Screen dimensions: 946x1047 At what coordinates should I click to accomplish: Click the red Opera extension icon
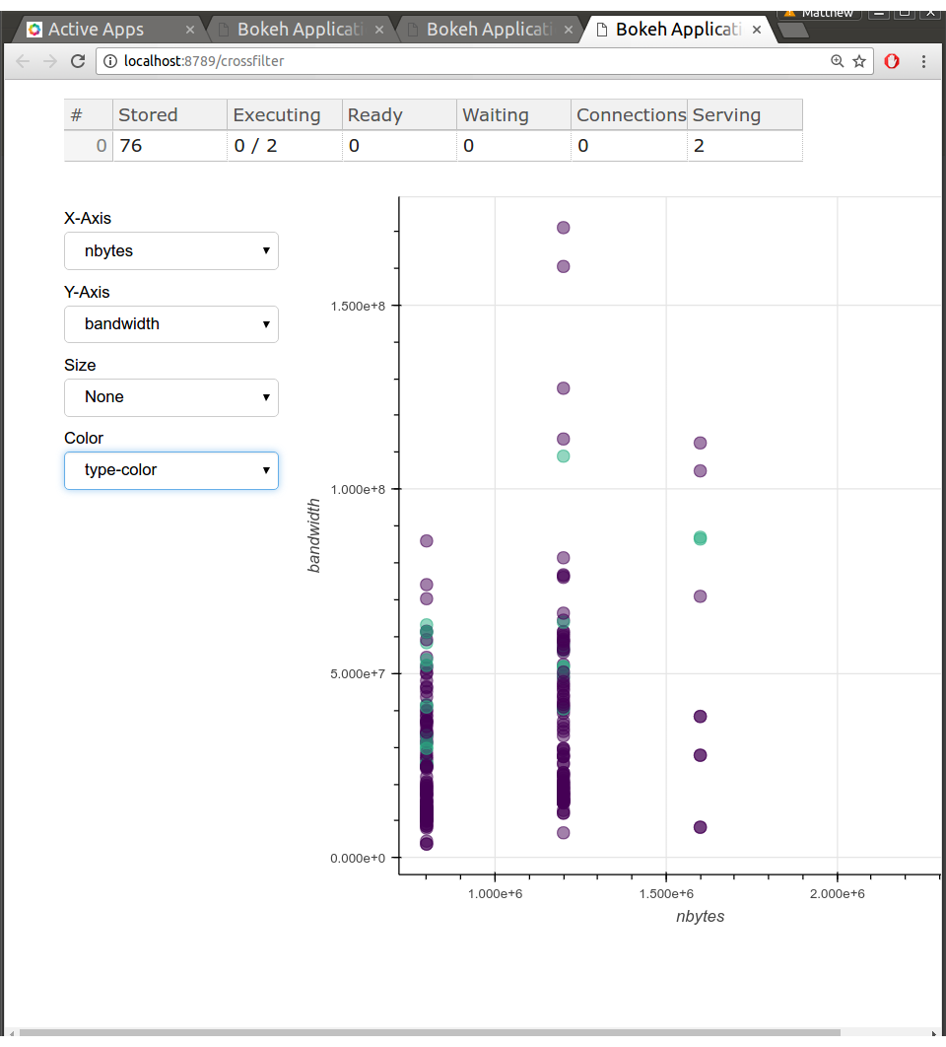[892, 60]
